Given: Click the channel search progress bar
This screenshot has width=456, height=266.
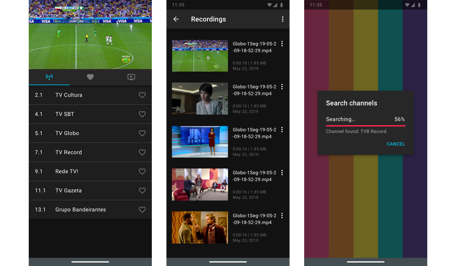Looking at the screenshot, I should pyautogui.click(x=366, y=126).
